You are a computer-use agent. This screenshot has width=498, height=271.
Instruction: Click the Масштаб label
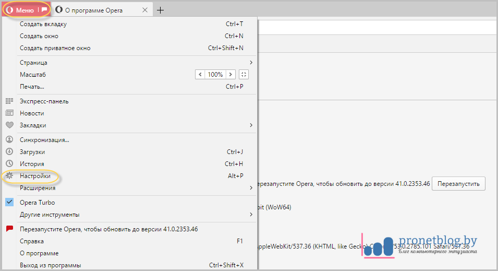coord(33,75)
